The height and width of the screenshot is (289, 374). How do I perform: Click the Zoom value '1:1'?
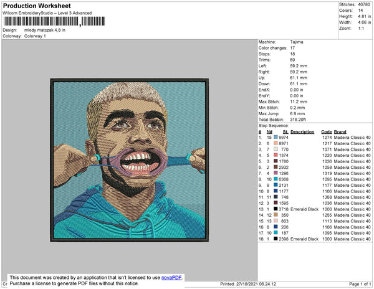coord(361,29)
